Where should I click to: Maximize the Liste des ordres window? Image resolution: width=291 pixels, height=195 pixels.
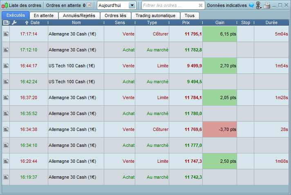tap(280, 5)
